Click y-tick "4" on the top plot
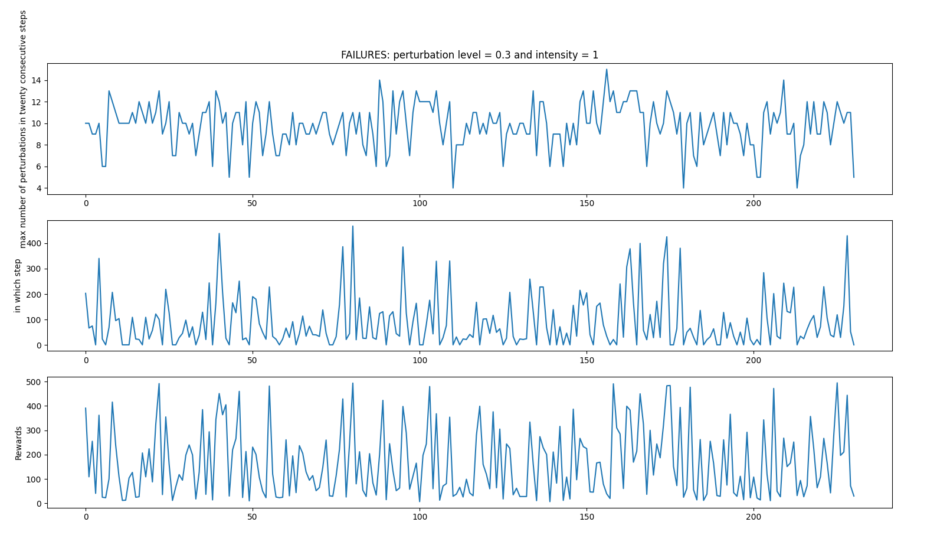This screenshot has height=548, width=950. (38, 189)
